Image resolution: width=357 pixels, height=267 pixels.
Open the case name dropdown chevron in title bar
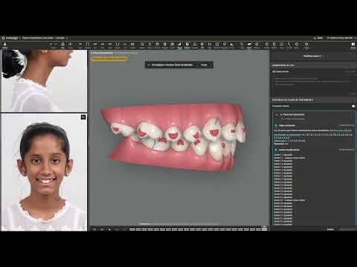click(x=67, y=38)
